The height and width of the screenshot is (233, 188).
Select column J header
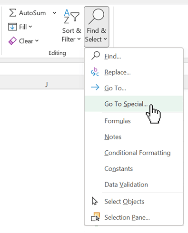point(46,84)
